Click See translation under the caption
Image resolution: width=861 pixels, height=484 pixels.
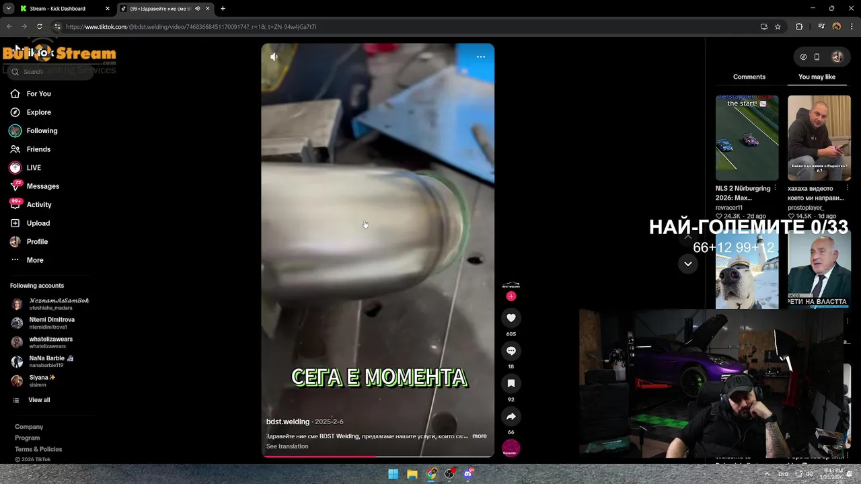click(x=287, y=446)
